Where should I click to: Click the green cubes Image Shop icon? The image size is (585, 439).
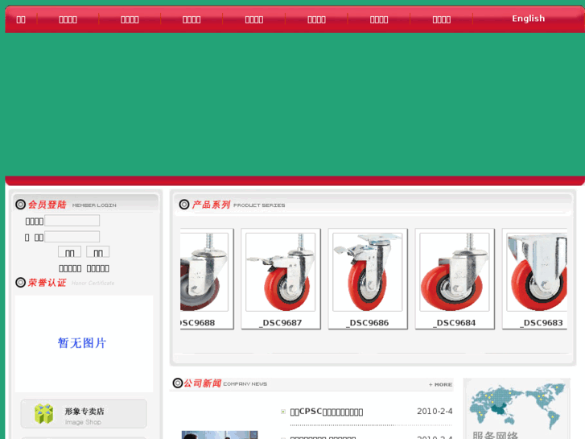43,413
